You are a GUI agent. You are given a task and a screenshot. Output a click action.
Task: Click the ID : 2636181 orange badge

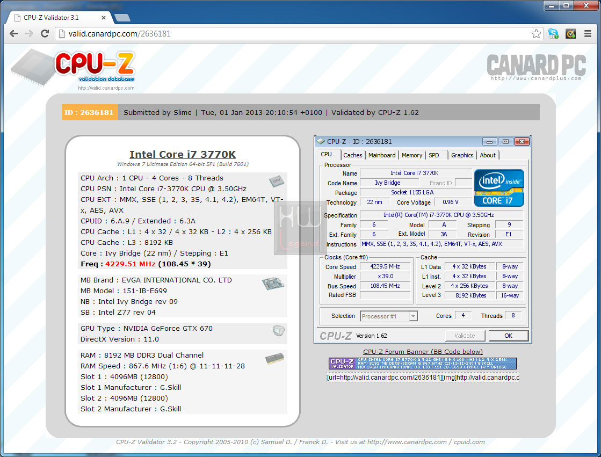89,112
